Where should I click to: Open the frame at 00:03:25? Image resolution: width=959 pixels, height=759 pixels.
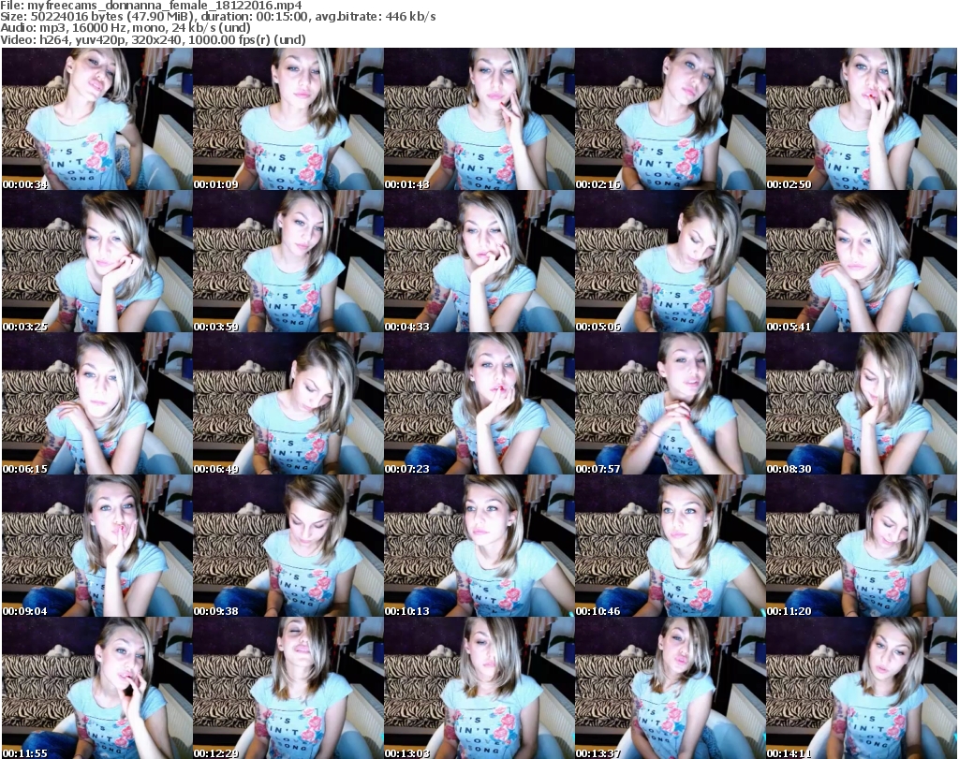[96, 261]
